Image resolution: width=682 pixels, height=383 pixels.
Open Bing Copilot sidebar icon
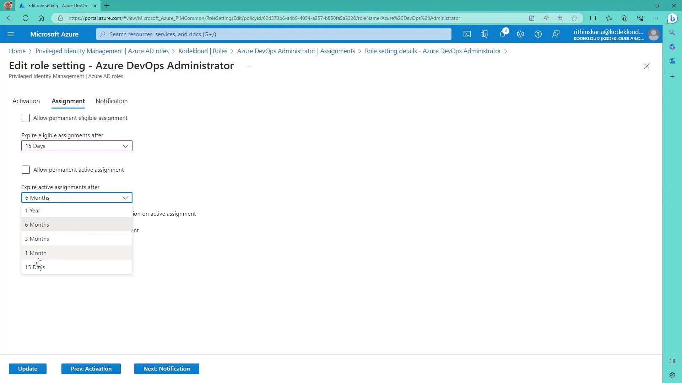point(672,18)
